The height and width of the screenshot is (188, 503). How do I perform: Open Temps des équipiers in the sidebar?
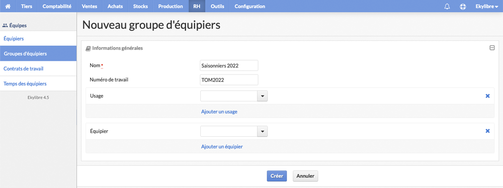(x=38, y=84)
